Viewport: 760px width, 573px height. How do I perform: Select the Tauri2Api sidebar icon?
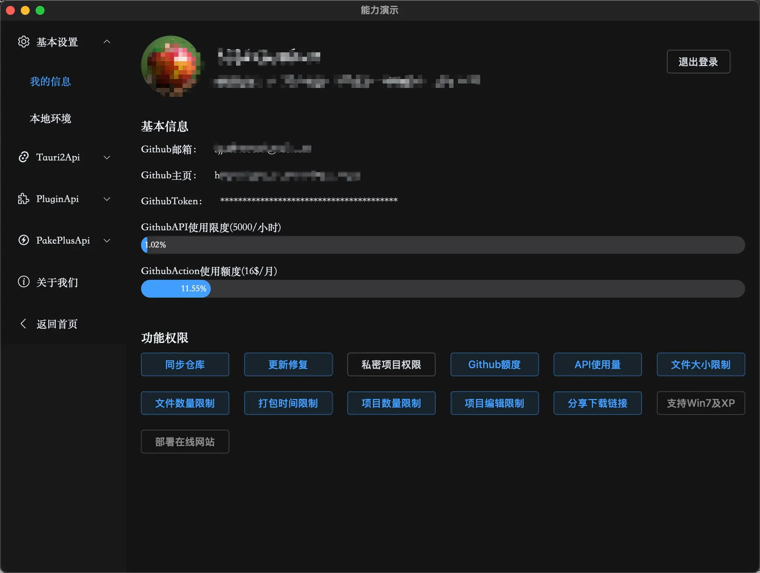[x=23, y=157]
